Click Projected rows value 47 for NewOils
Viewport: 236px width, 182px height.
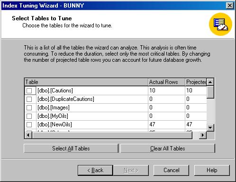click(x=189, y=124)
